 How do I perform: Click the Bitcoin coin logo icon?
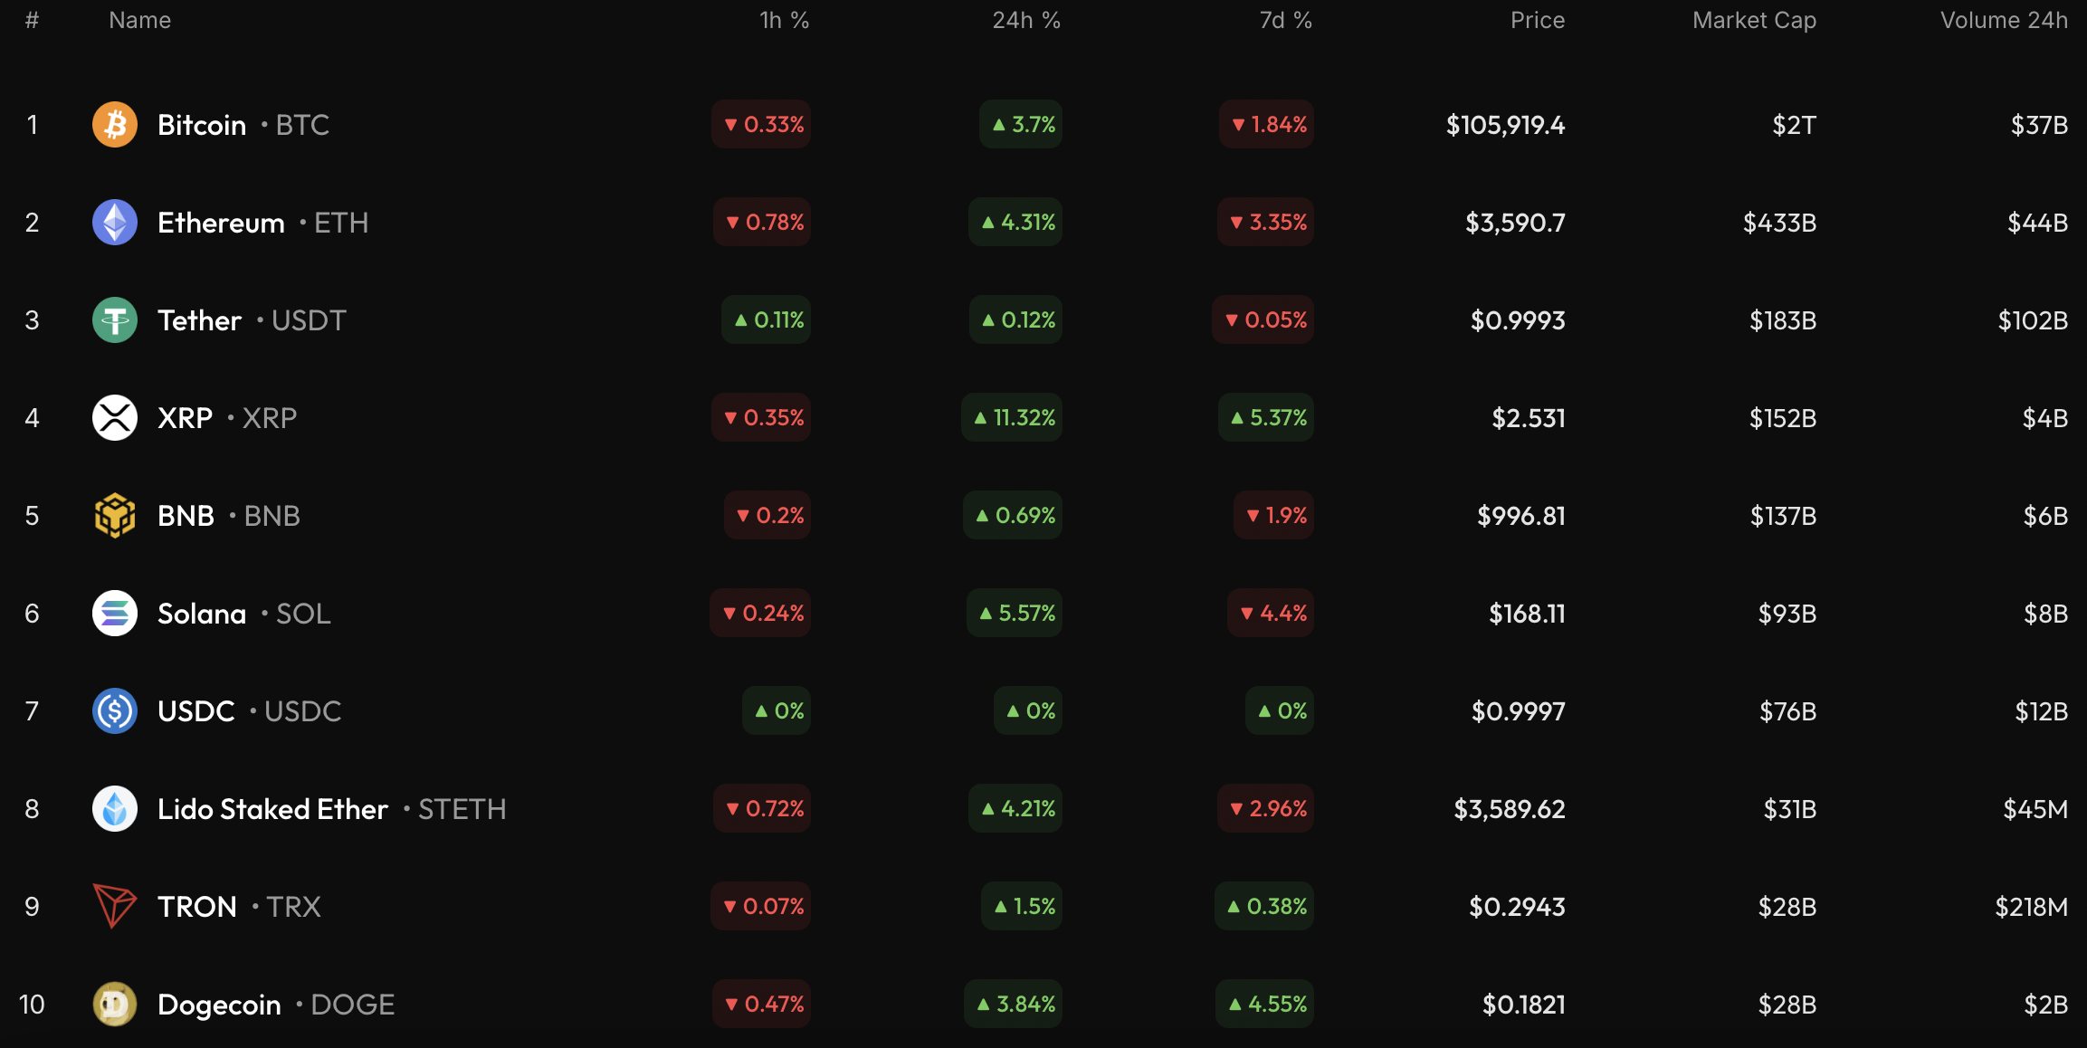(115, 125)
